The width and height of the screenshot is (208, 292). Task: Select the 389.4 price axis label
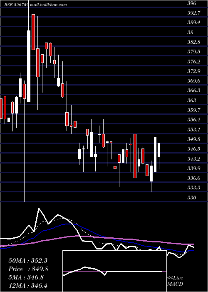coord(194,23)
